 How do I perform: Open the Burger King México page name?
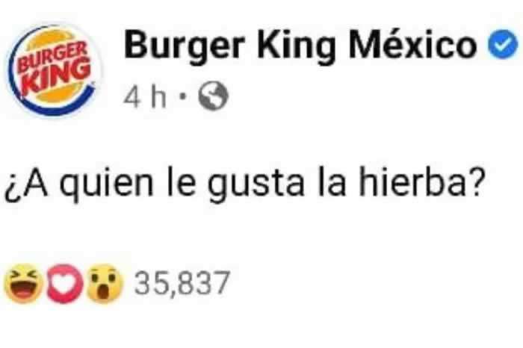pyautogui.click(x=300, y=45)
